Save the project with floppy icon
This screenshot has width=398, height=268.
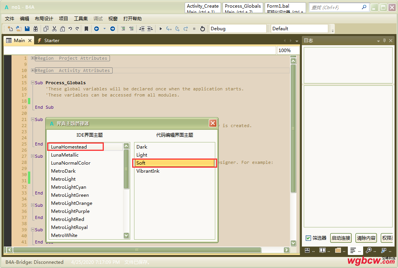(27, 29)
